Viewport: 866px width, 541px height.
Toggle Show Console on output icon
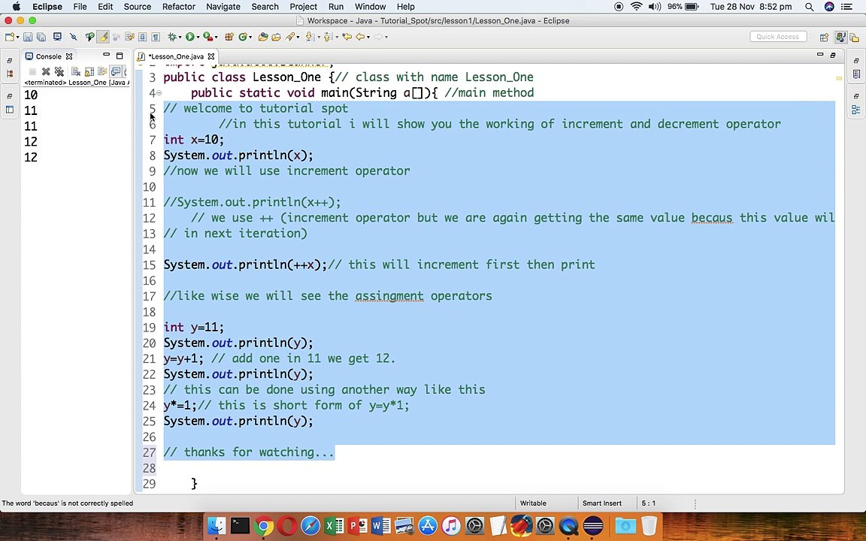pos(116,72)
